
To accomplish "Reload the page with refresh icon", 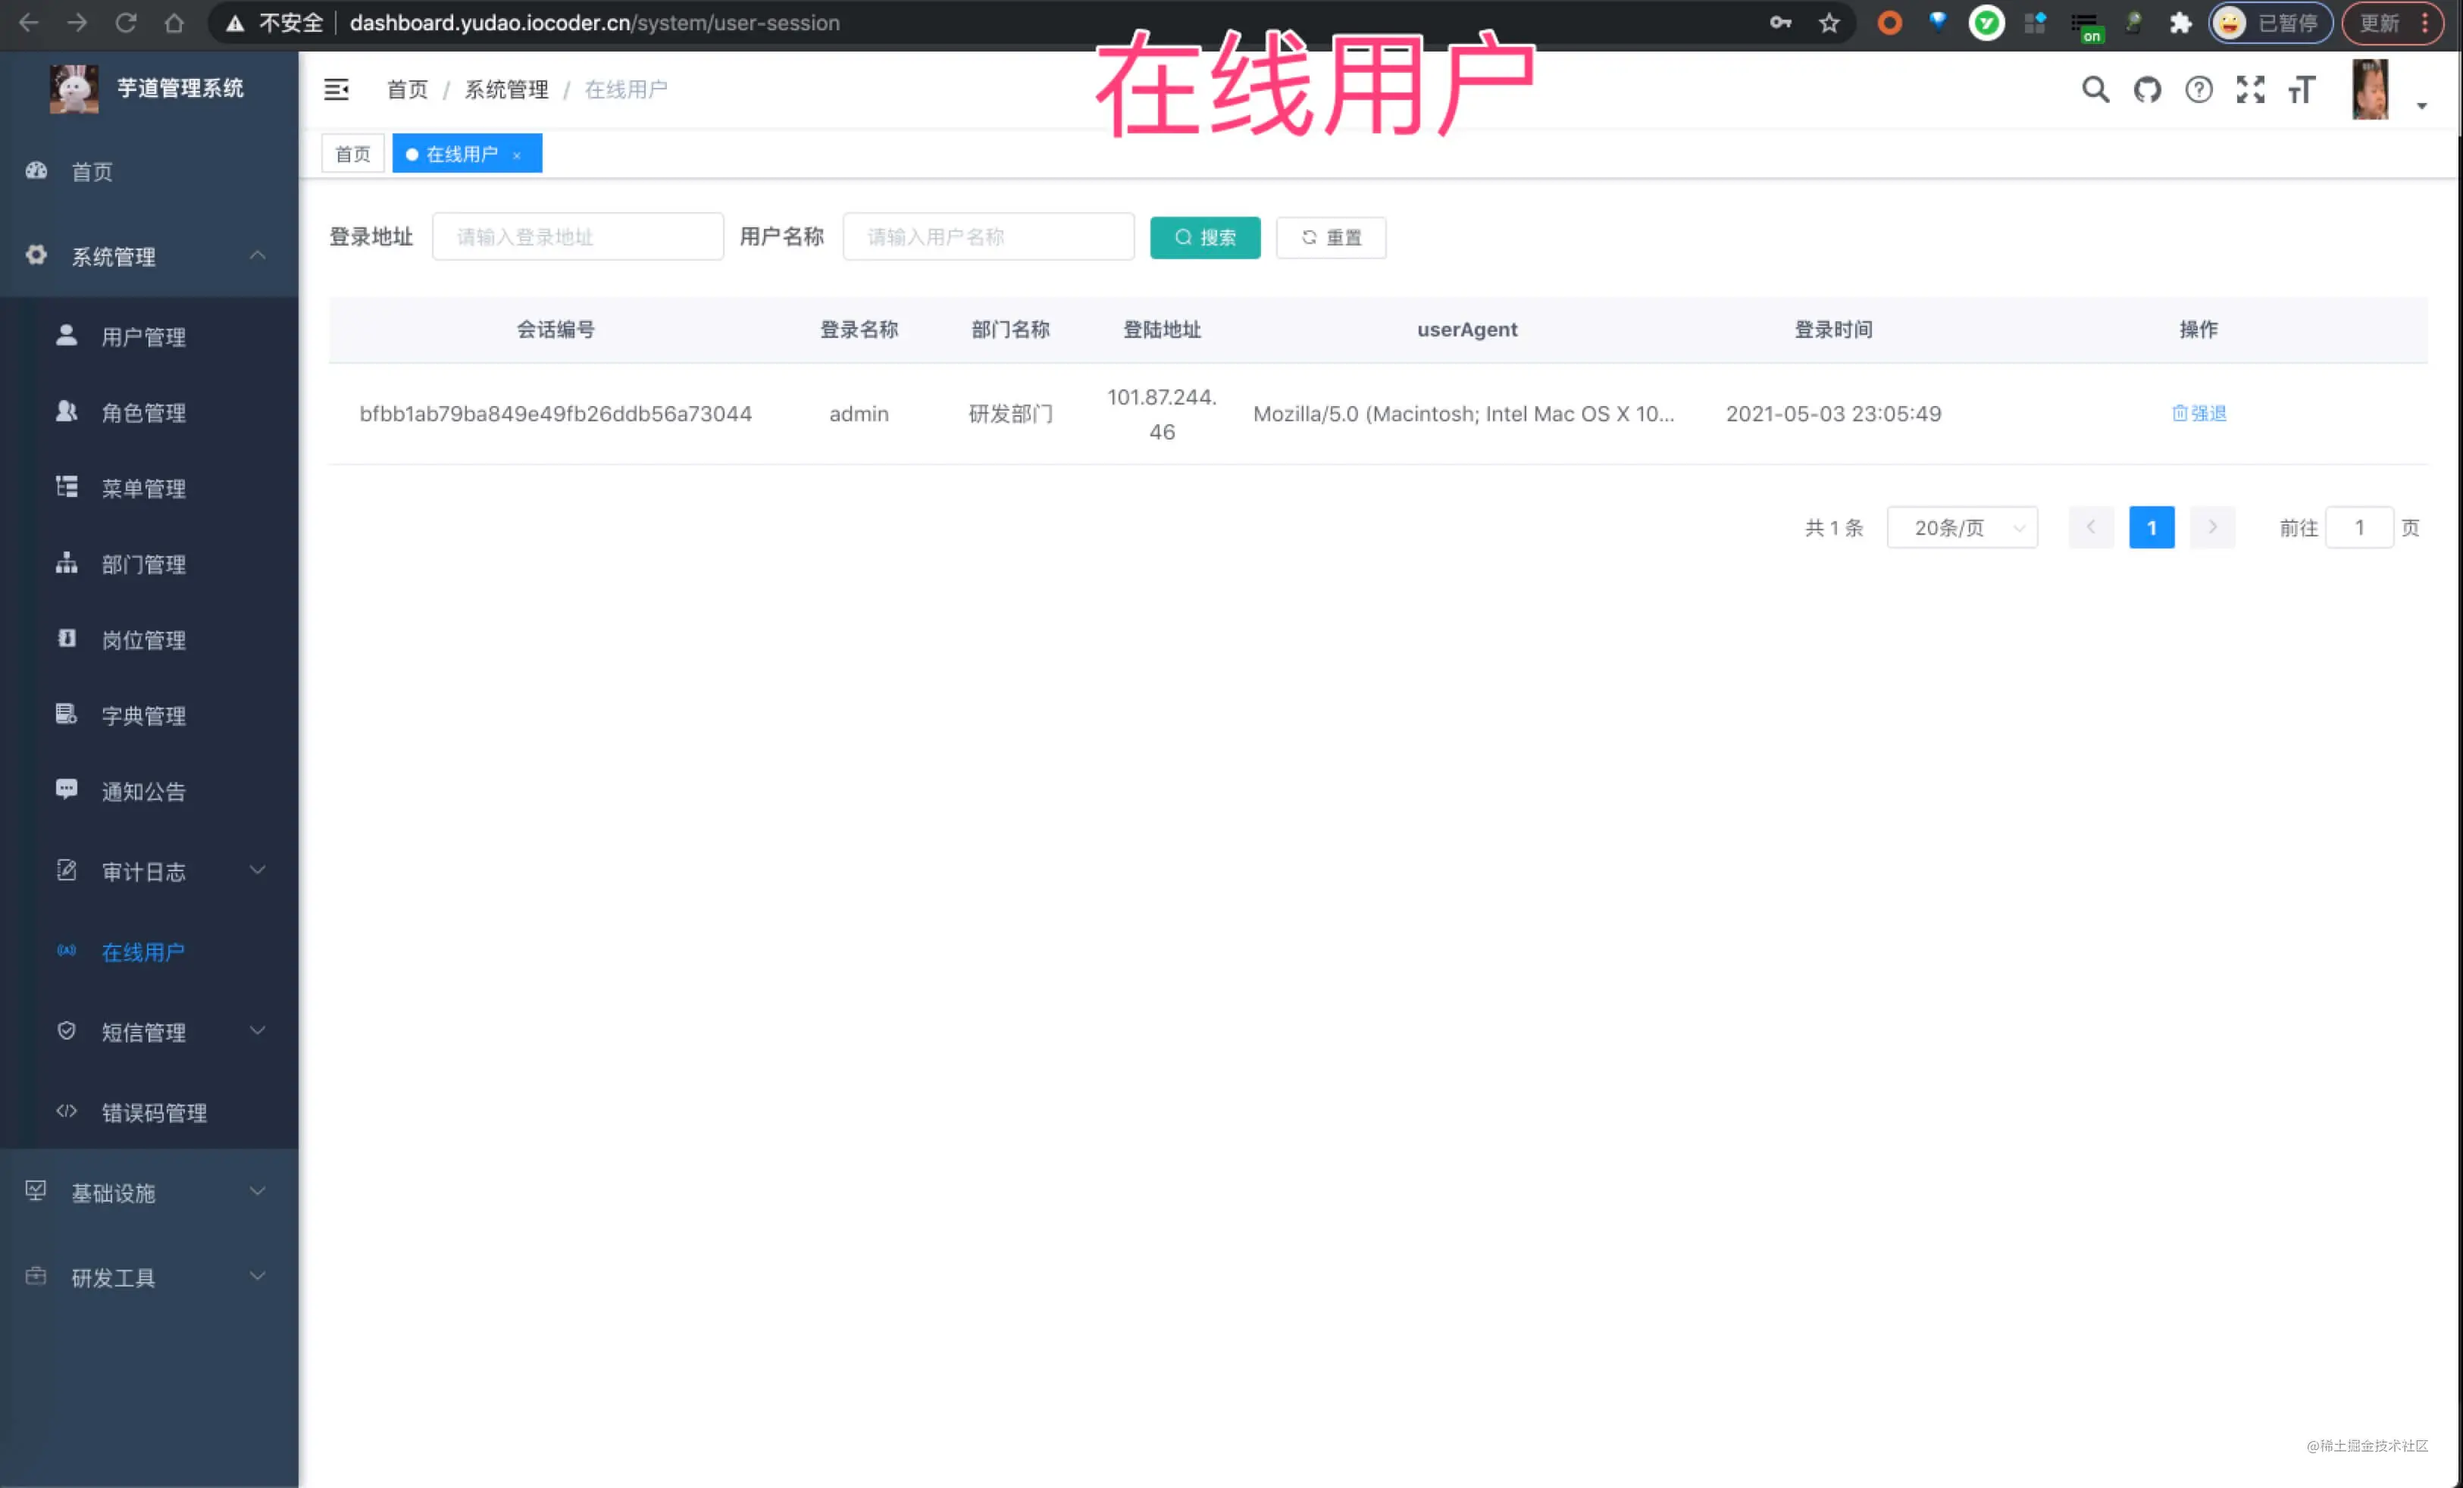I will 126,23.
